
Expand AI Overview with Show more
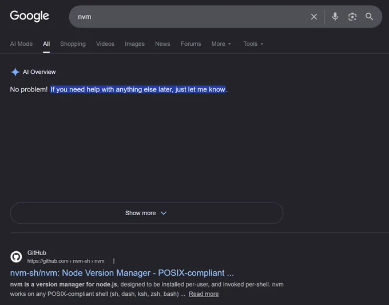146,213
